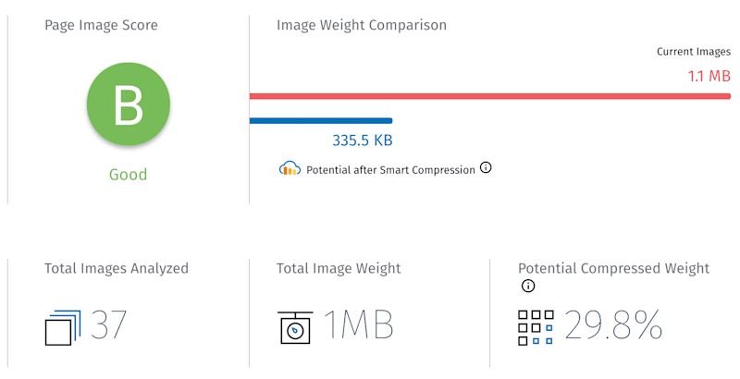Click the 'Current Images' label
740x379 pixels.
693,52
